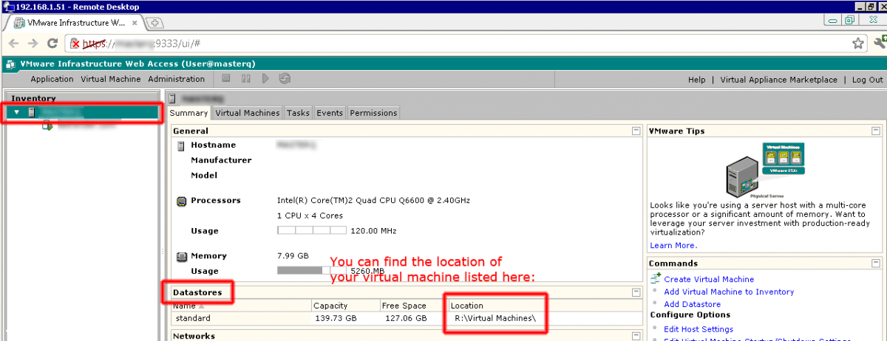Click the 139.73 GB capacity value
Image resolution: width=887 pixels, height=341 pixels.
[335, 319]
